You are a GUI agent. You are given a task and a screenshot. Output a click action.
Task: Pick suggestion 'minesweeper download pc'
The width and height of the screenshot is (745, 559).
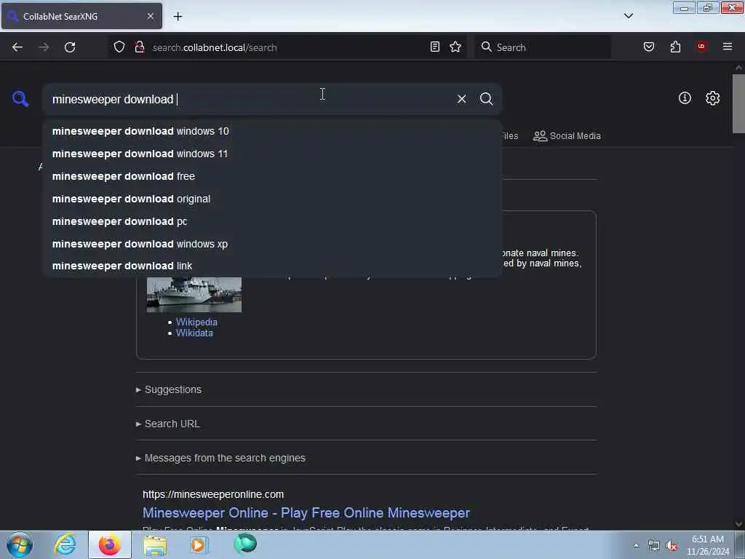272,221
